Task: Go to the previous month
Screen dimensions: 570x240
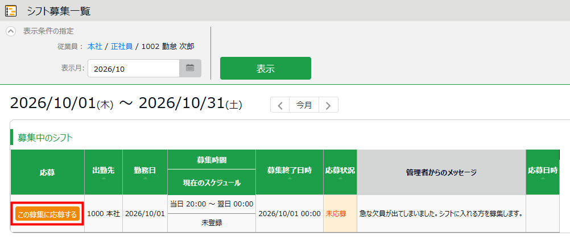Action: pos(280,105)
